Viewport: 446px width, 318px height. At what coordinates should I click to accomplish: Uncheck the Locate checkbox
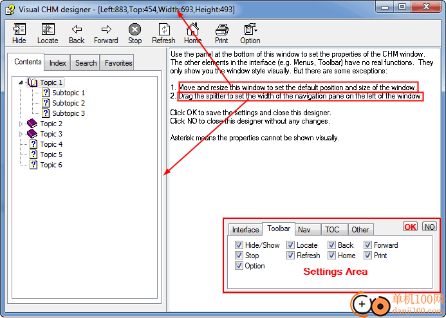290,245
